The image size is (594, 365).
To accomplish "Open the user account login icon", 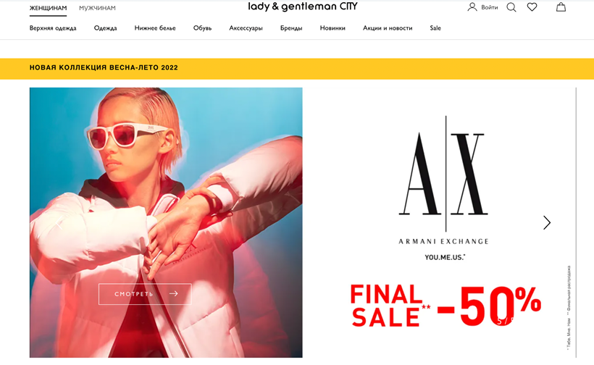I will coord(472,7).
